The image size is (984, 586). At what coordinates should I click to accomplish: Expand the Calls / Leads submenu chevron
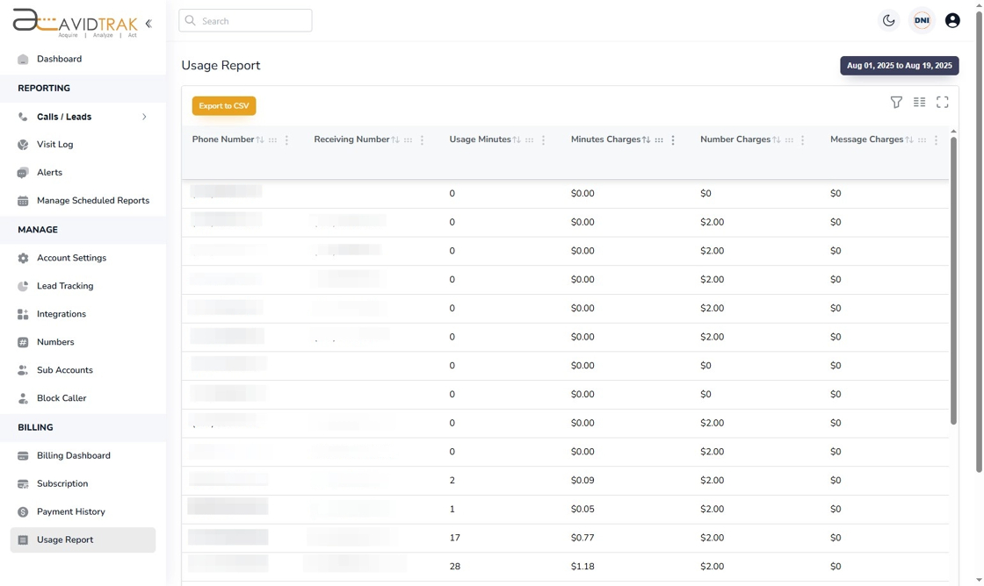(144, 117)
